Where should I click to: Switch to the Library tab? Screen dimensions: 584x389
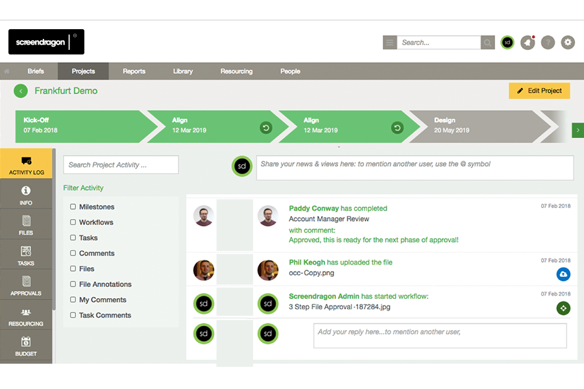click(x=182, y=71)
